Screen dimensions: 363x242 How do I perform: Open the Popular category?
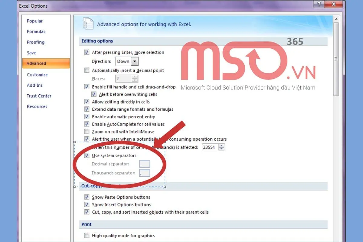point(35,21)
